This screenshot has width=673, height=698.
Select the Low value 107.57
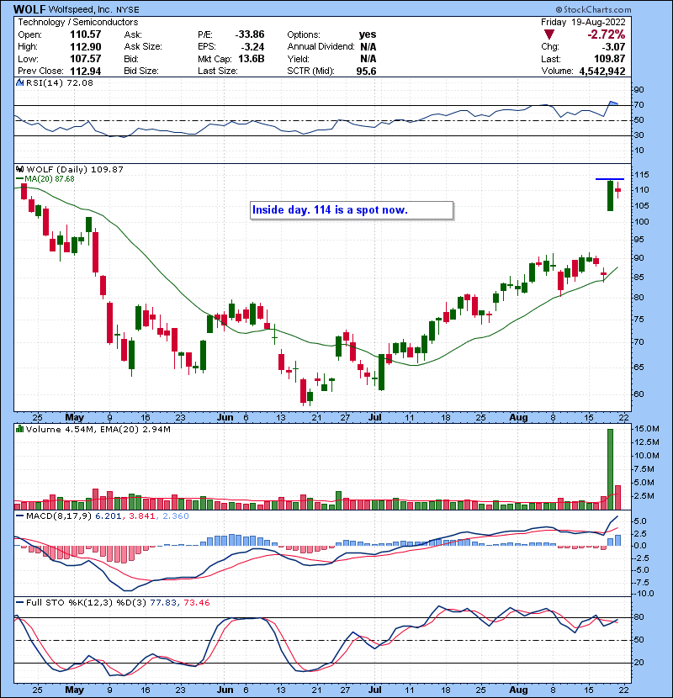click(x=86, y=59)
